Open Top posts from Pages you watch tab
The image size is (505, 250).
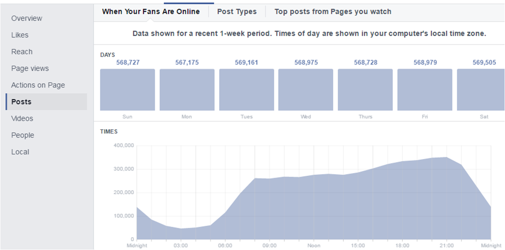[333, 11]
